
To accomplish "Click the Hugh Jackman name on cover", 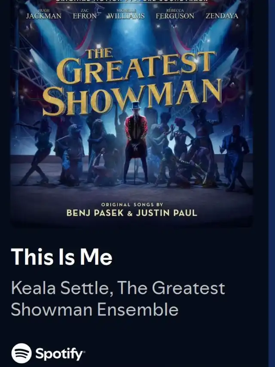I will click(43, 14).
